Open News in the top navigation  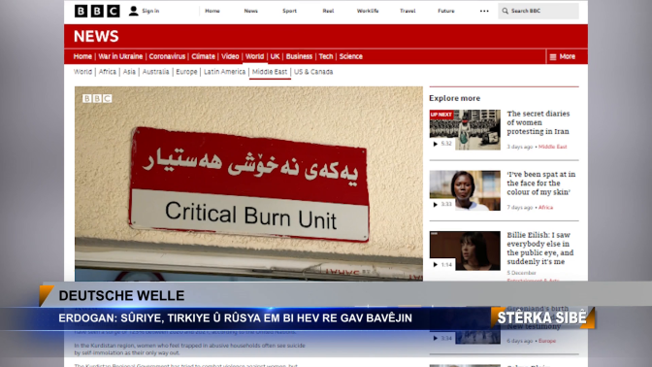(250, 11)
